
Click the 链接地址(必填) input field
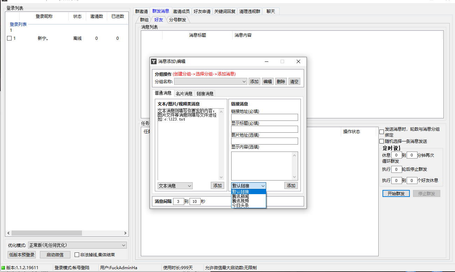[264, 117]
